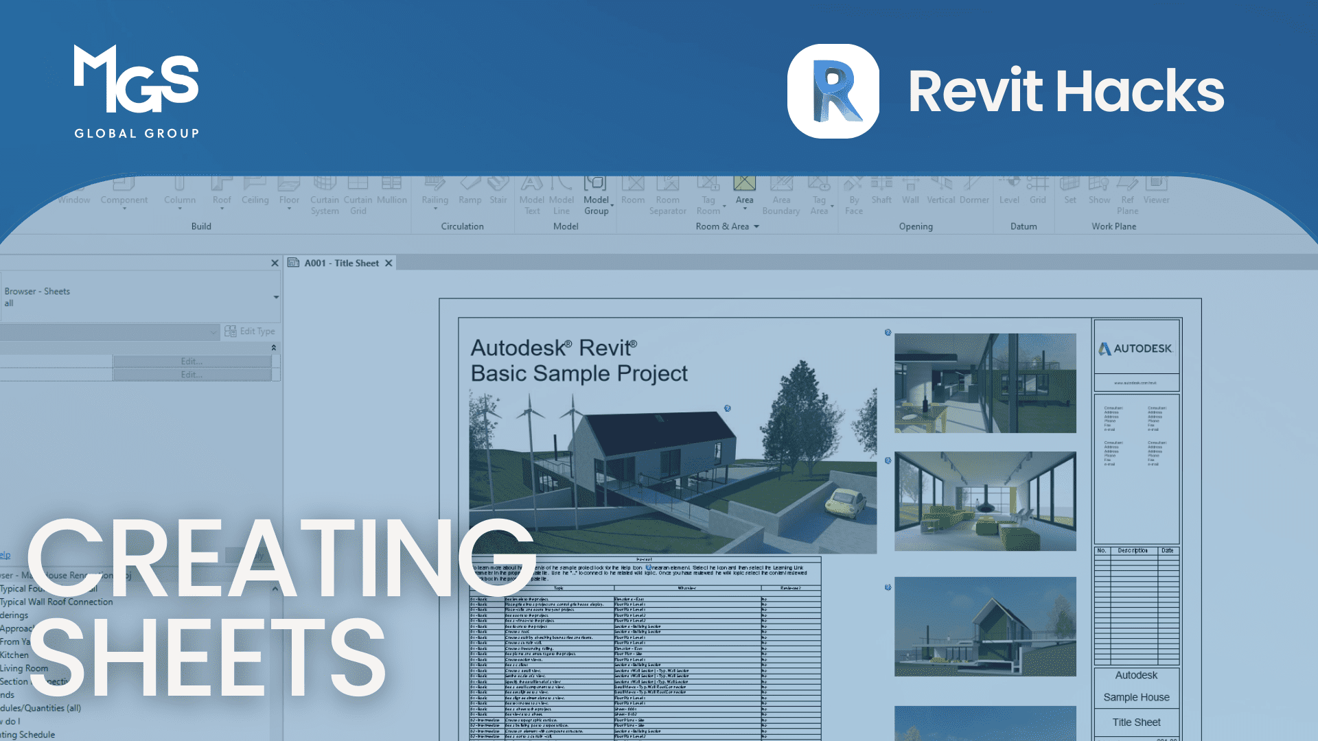Open Typical Wall Roof Connection view
The image size is (1318, 741).
click(56, 602)
